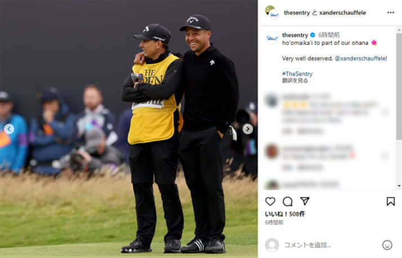Go to next photo with right arrow
Screen dimensions: 402x258
coord(248,129)
